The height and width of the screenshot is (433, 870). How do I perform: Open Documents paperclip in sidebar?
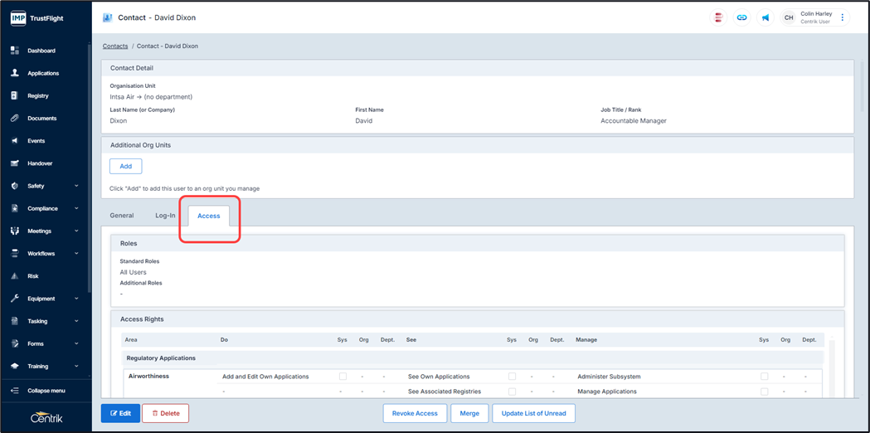pyautogui.click(x=15, y=119)
